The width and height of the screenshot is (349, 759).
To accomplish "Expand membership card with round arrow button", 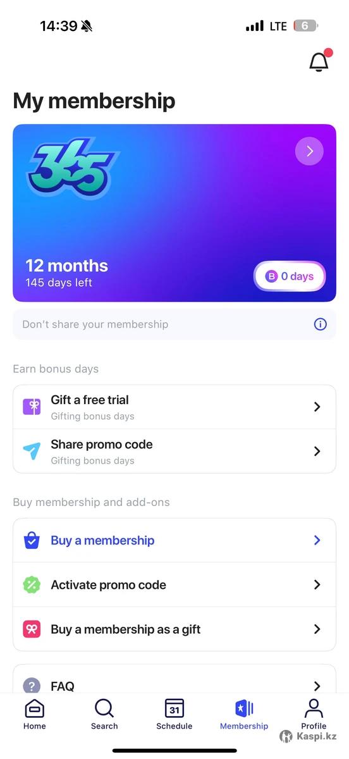I will [309, 151].
